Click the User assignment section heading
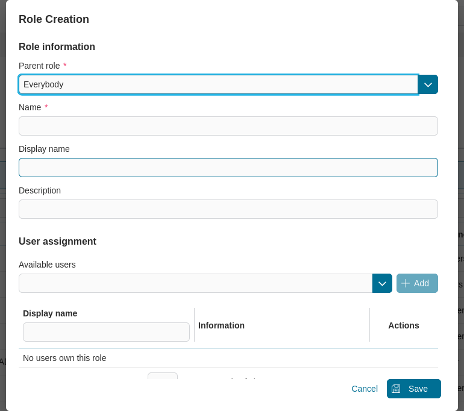Screen dimensions: 464x411 pyautogui.click(x=57, y=241)
